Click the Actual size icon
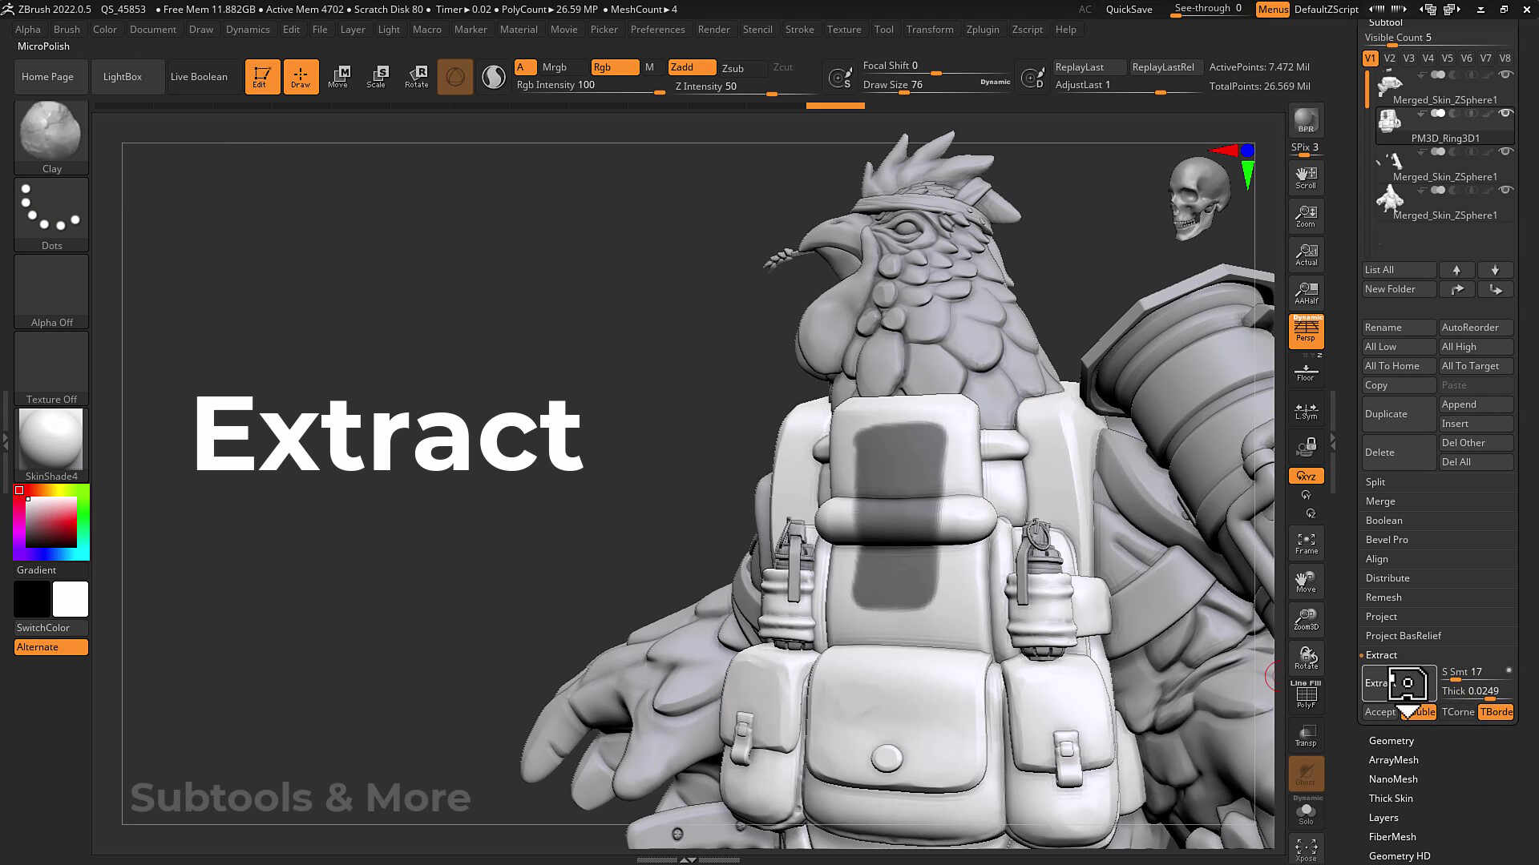The image size is (1539, 865). [x=1306, y=255]
